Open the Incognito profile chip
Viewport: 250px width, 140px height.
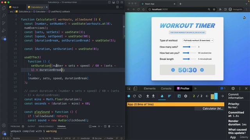coord(236,9)
